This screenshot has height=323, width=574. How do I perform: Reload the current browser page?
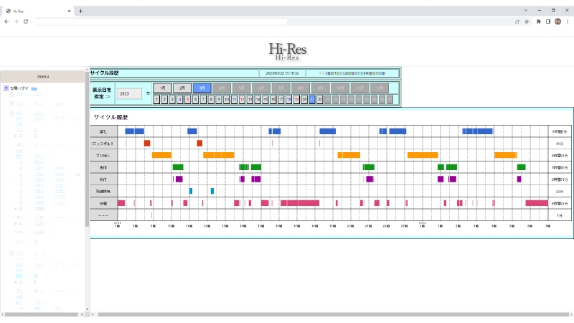[x=26, y=22]
